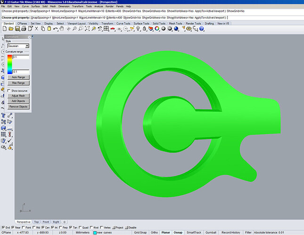Print with the printer icon
This screenshot has height=235, width=304.
pyautogui.click(x=24, y=29)
